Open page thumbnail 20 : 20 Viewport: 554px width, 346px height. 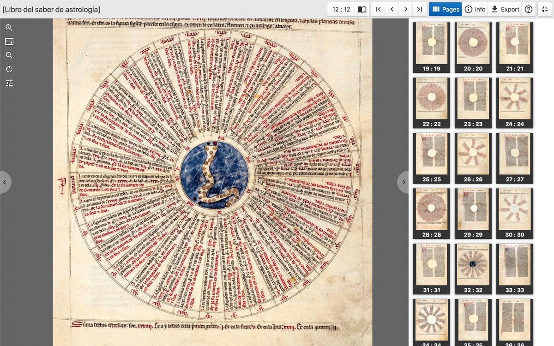pos(473,48)
